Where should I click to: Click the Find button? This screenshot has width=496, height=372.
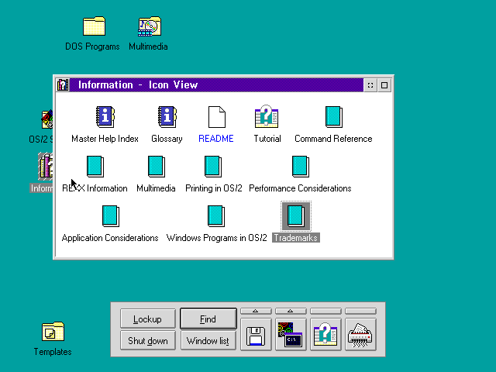coord(208,319)
